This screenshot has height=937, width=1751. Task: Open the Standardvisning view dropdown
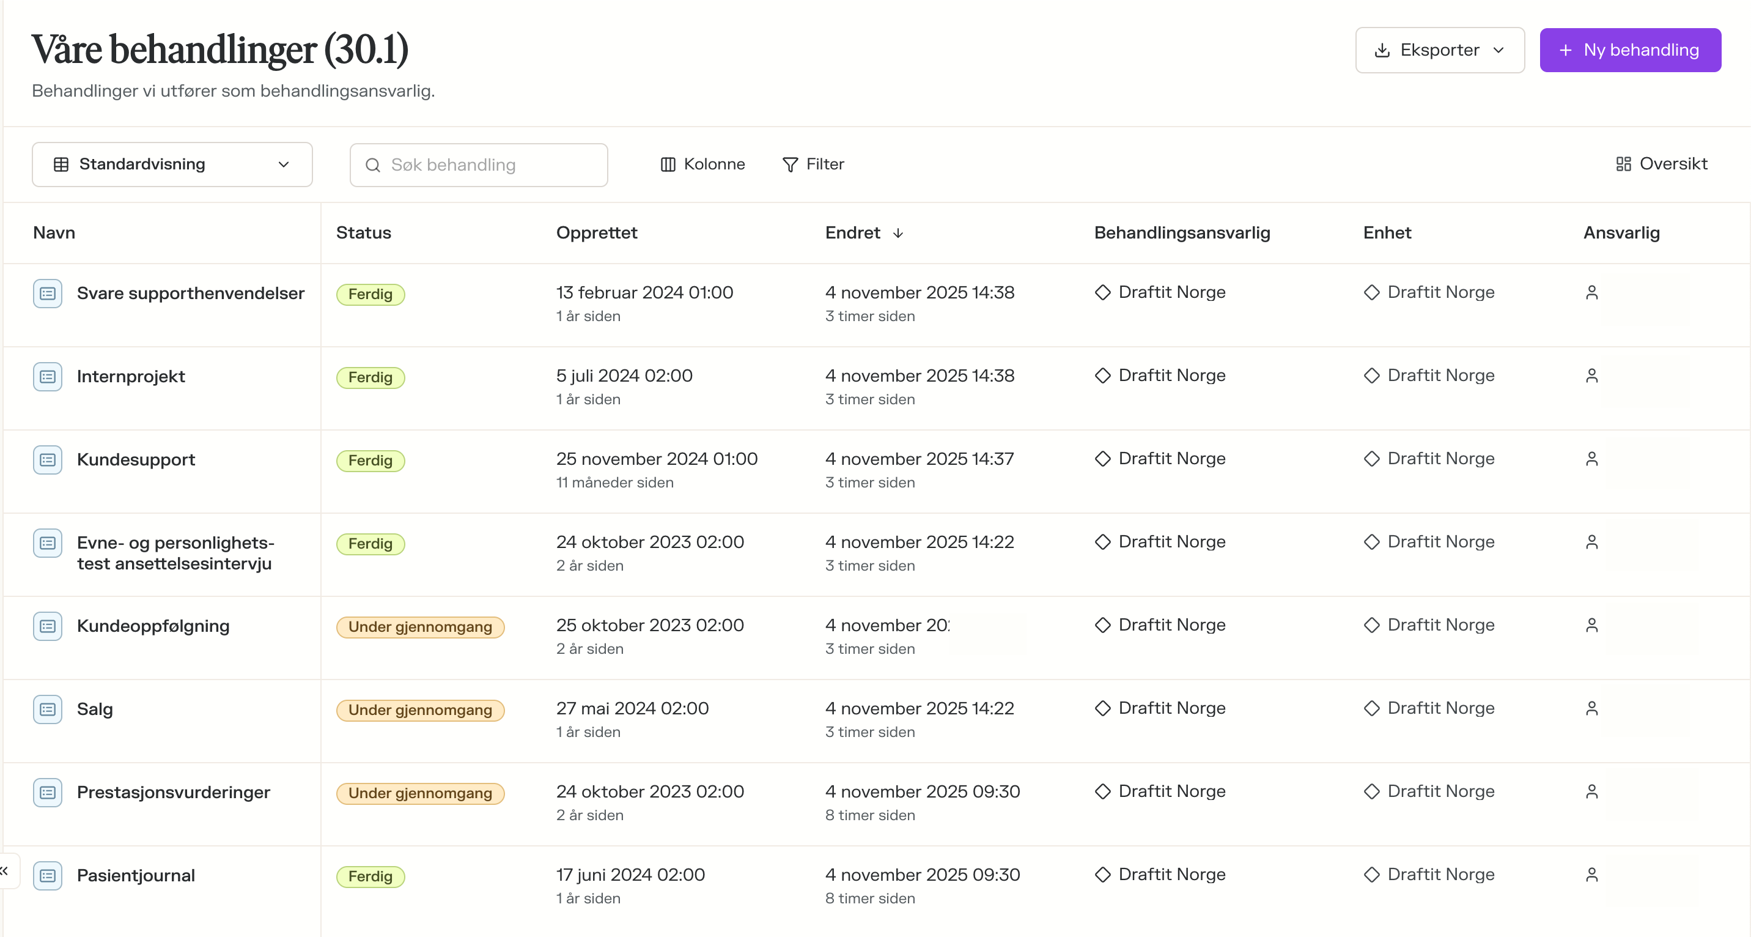point(172,165)
